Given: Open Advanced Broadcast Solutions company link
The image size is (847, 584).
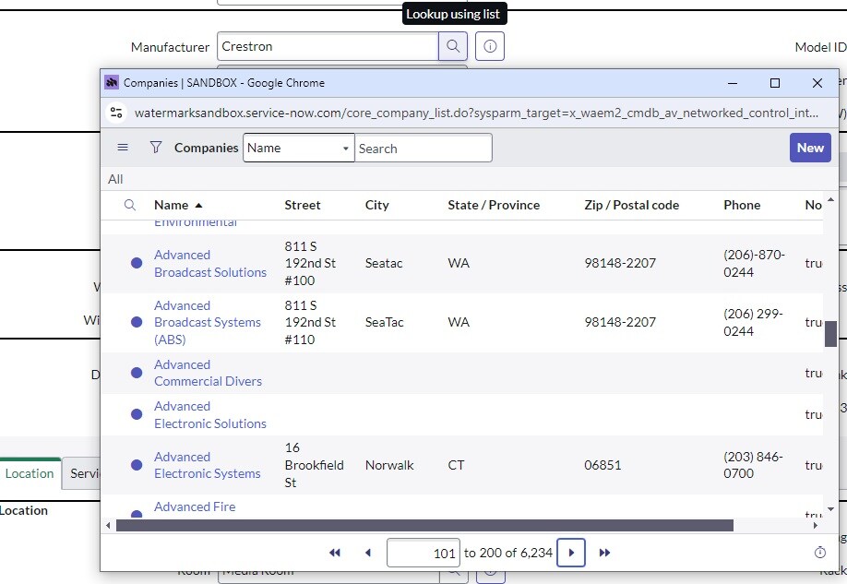Looking at the screenshot, I should click(210, 264).
